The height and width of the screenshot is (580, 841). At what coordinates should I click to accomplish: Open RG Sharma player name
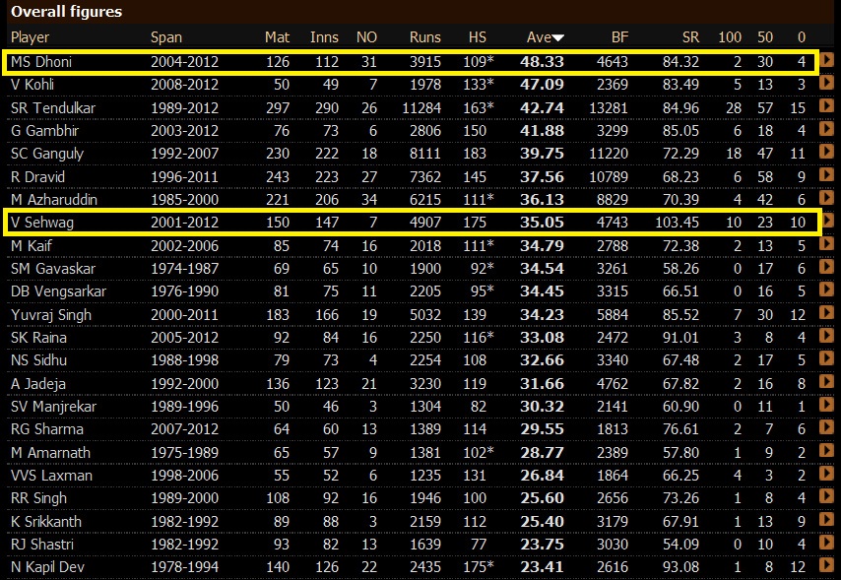pyautogui.click(x=47, y=429)
